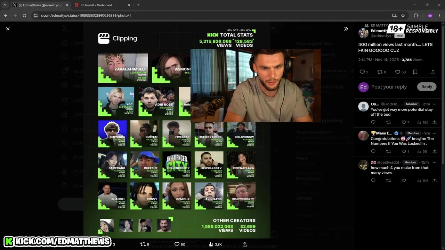The image size is (445, 250).
Task: View analytics of reply with 56 views
Action: click(x=422, y=151)
